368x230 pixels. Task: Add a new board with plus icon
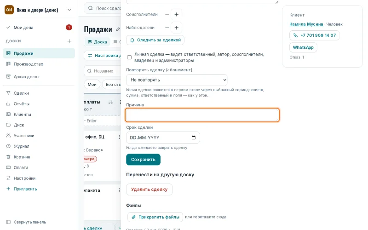pyautogui.click(x=69, y=41)
